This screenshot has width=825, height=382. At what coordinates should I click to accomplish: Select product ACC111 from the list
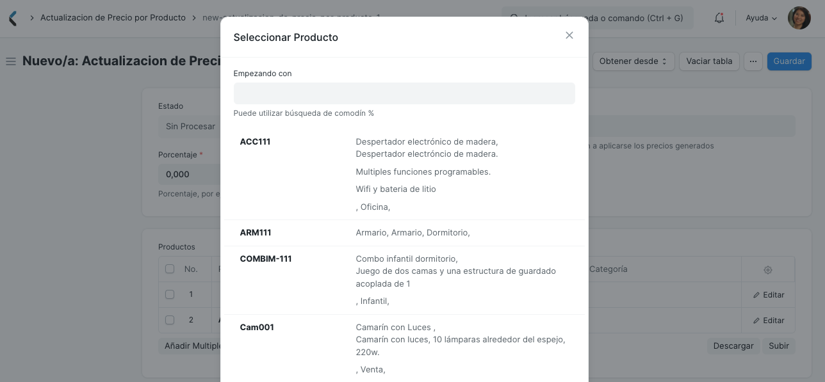pyautogui.click(x=255, y=141)
